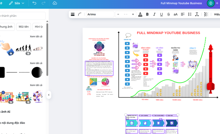Increase font size with the plus button
Viewport: 220px width, 134px height.
(133, 14)
